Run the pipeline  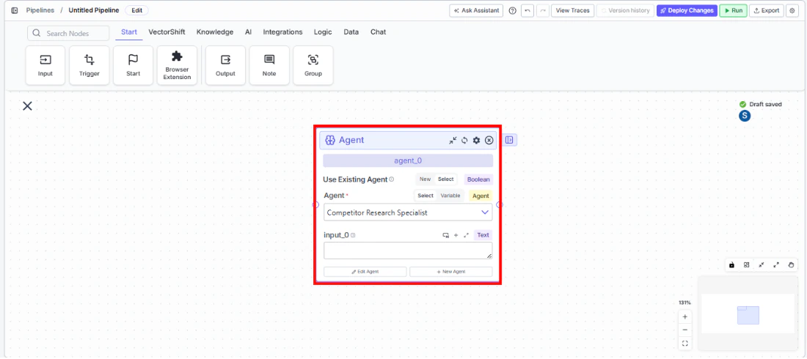click(x=733, y=10)
